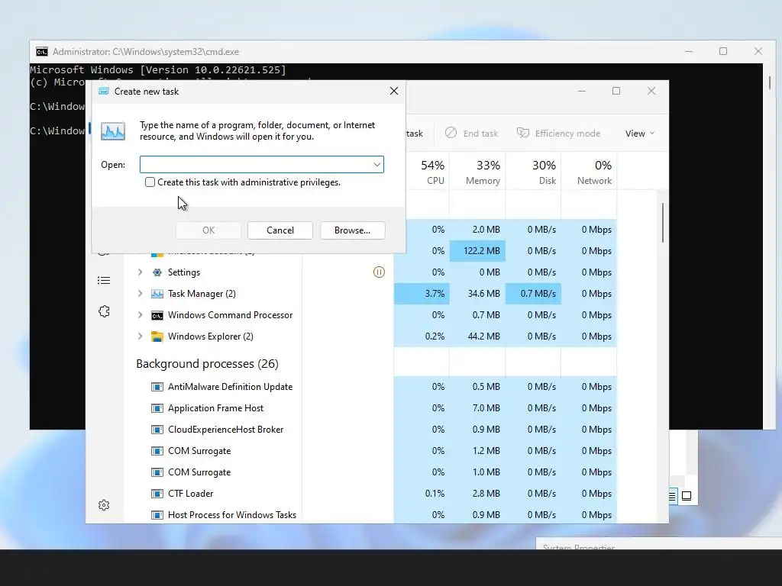Click the 34.6 MB memory cell
782x586 pixels.
click(478, 294)
